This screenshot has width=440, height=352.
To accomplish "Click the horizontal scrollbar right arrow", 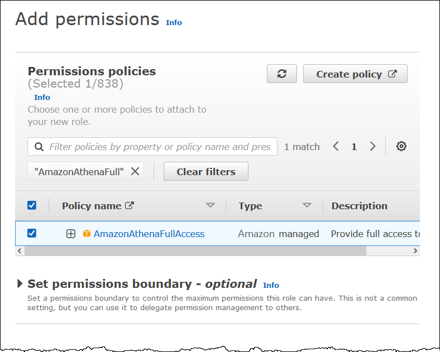I will coord(415,251).
